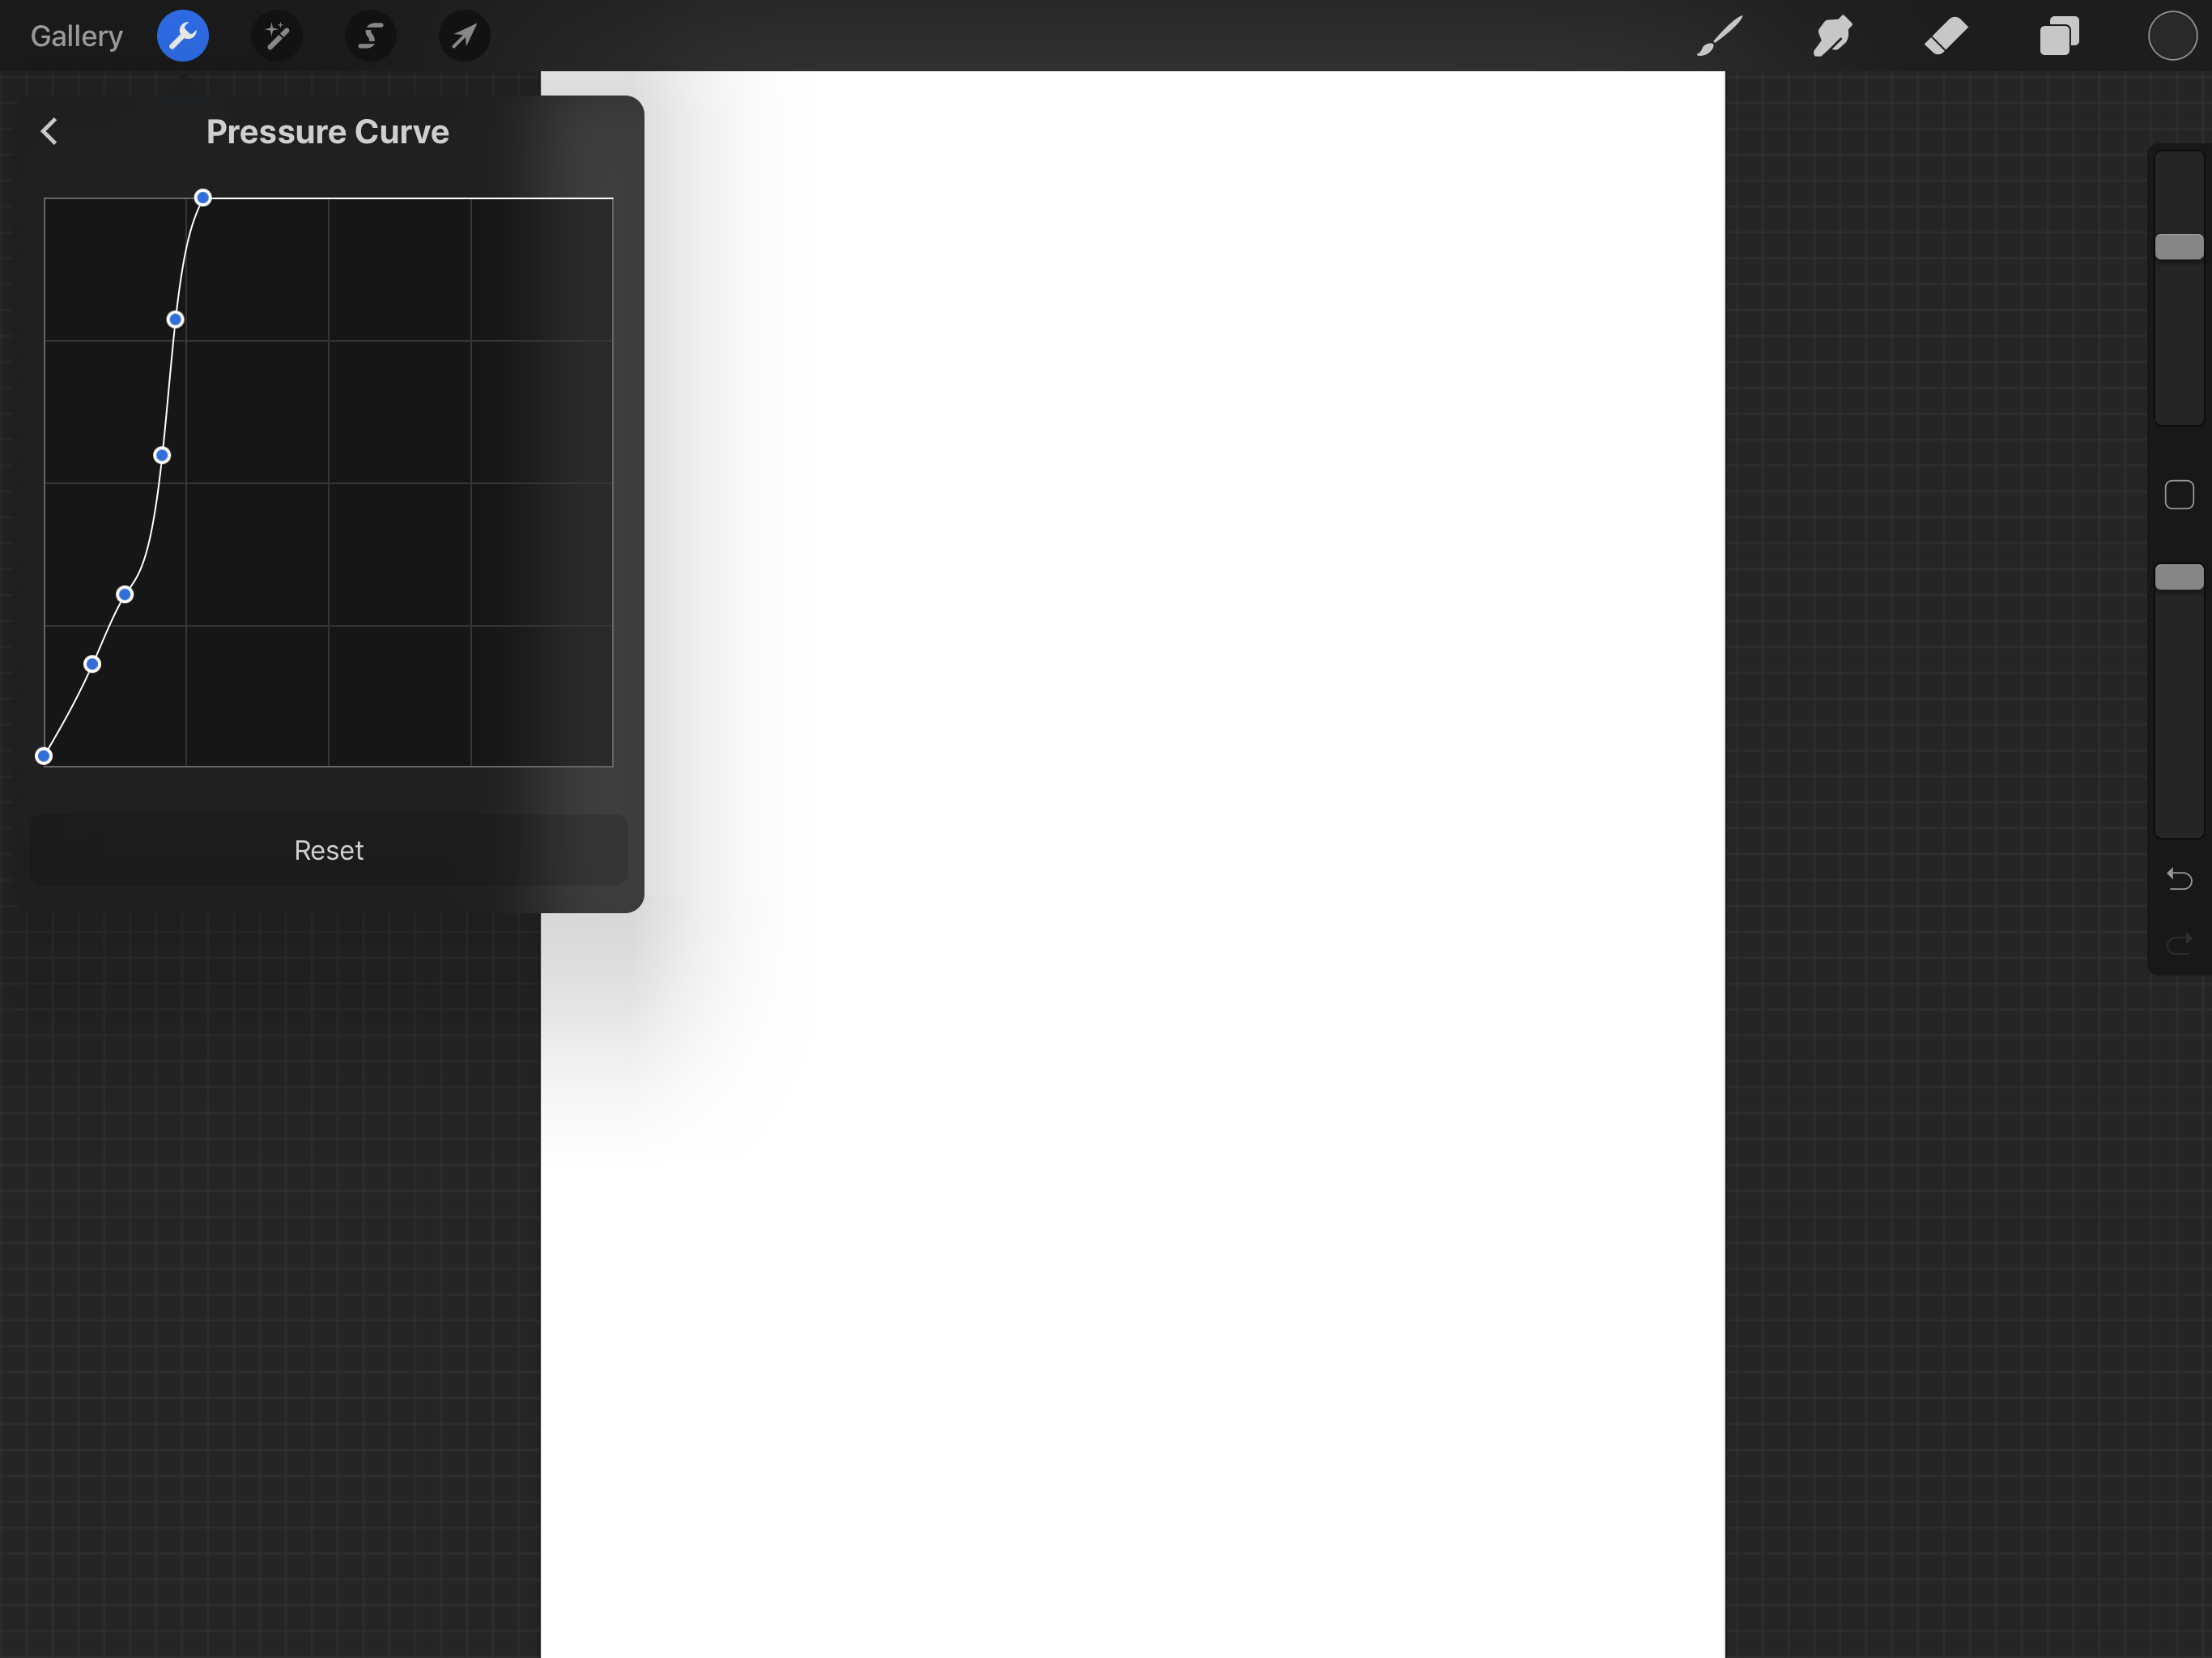Open the Layers panel
2212x1658 pixels.
[2060, 36]
